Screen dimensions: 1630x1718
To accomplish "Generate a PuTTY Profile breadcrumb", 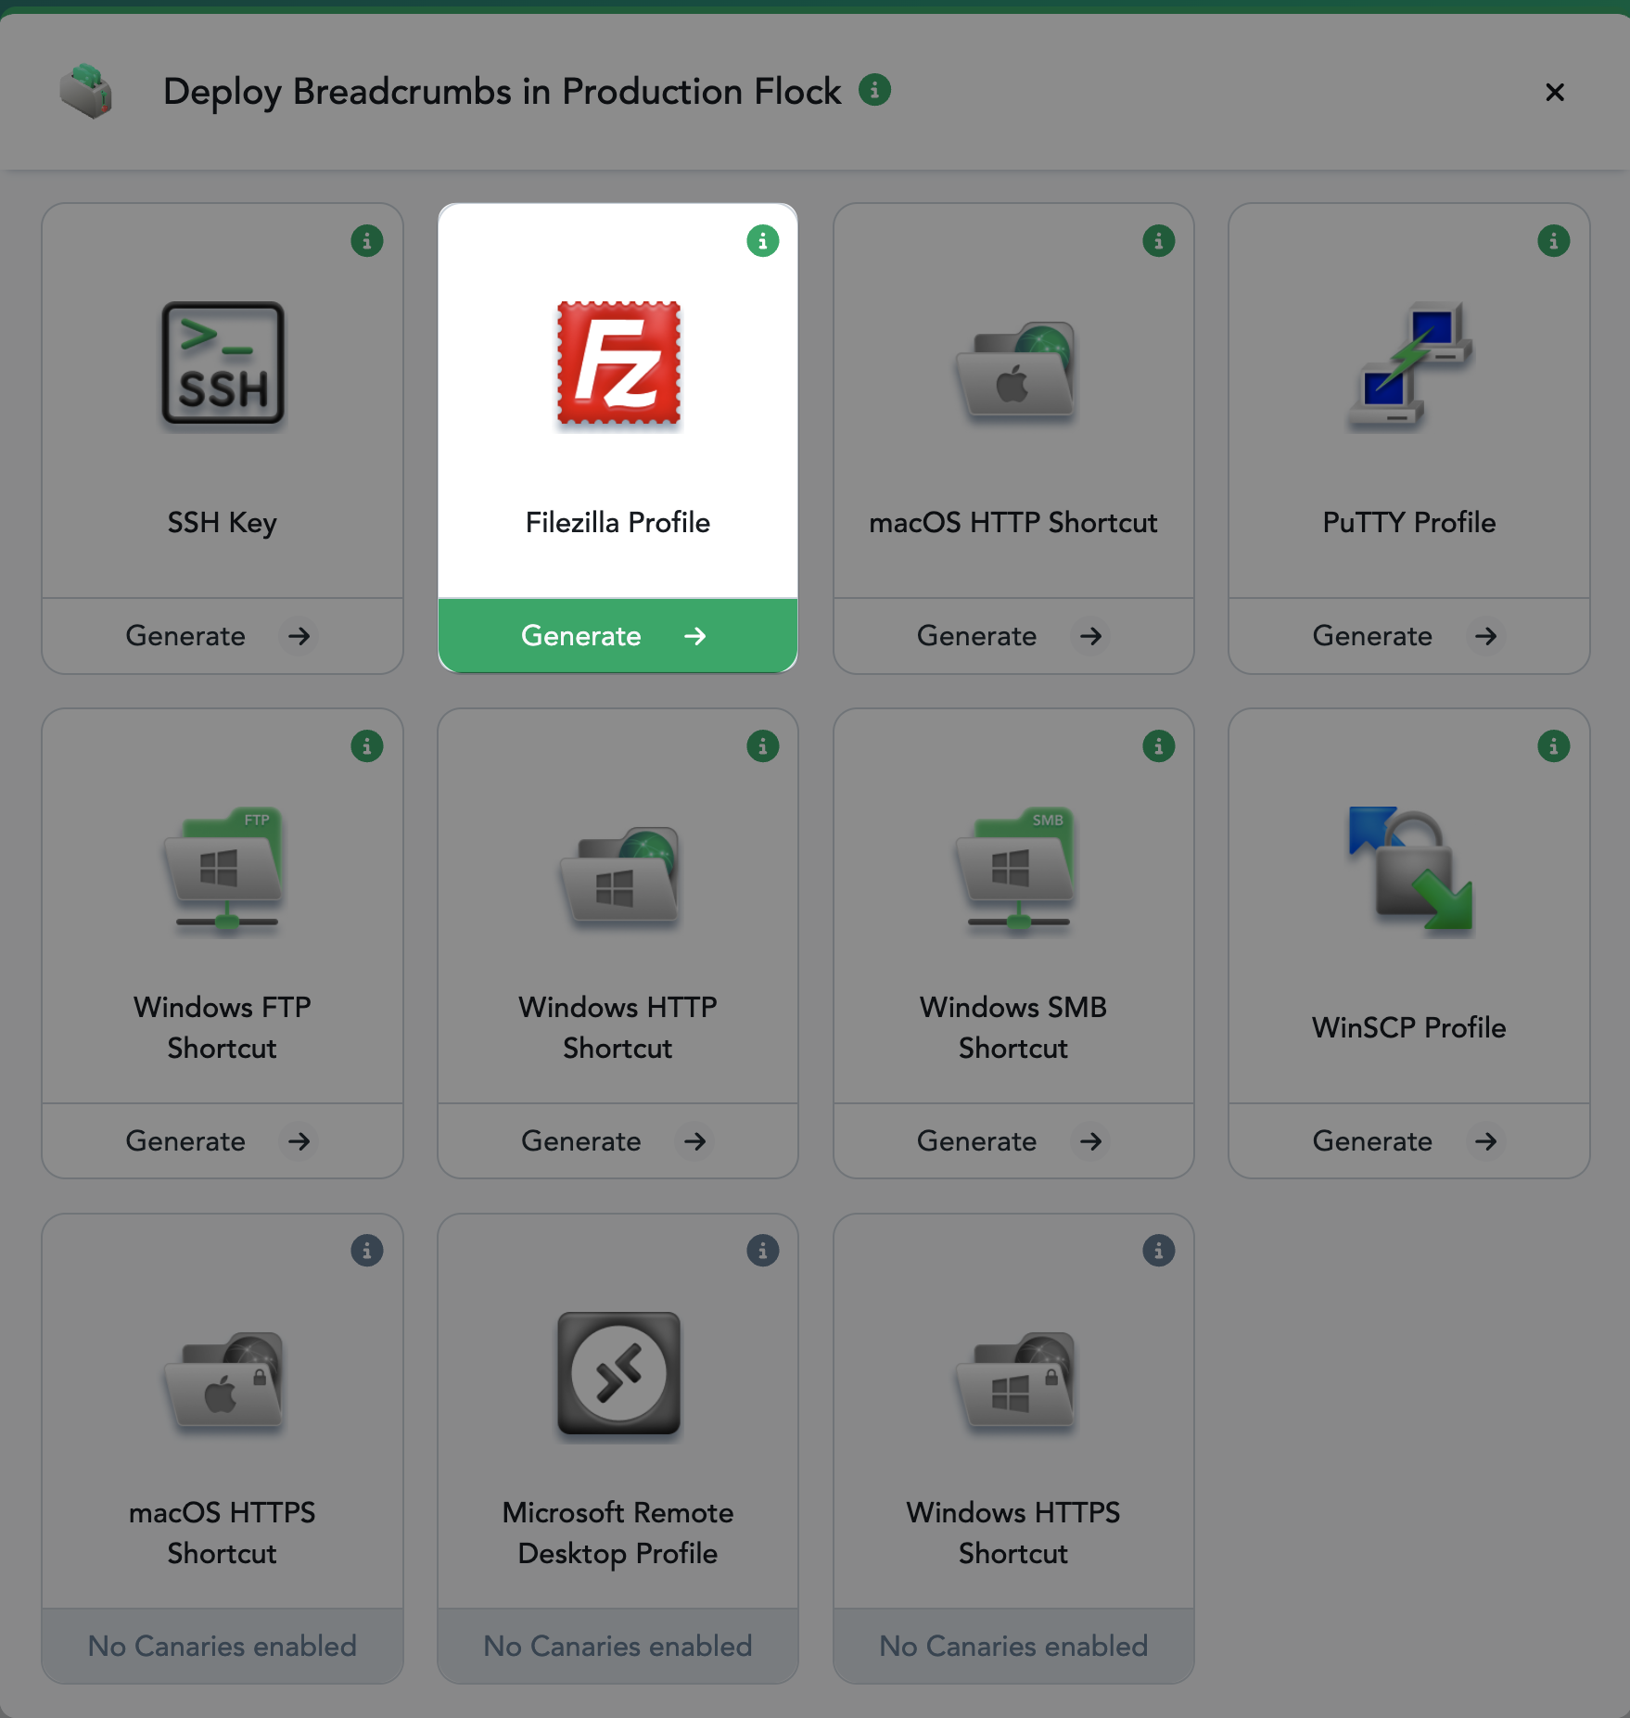I will [x=1409, y=636].
